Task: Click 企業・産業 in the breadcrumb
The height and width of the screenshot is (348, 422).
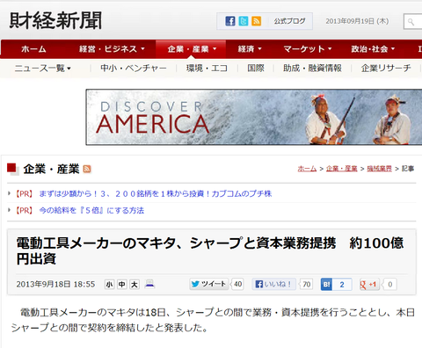Action: [x=342, y=169]
